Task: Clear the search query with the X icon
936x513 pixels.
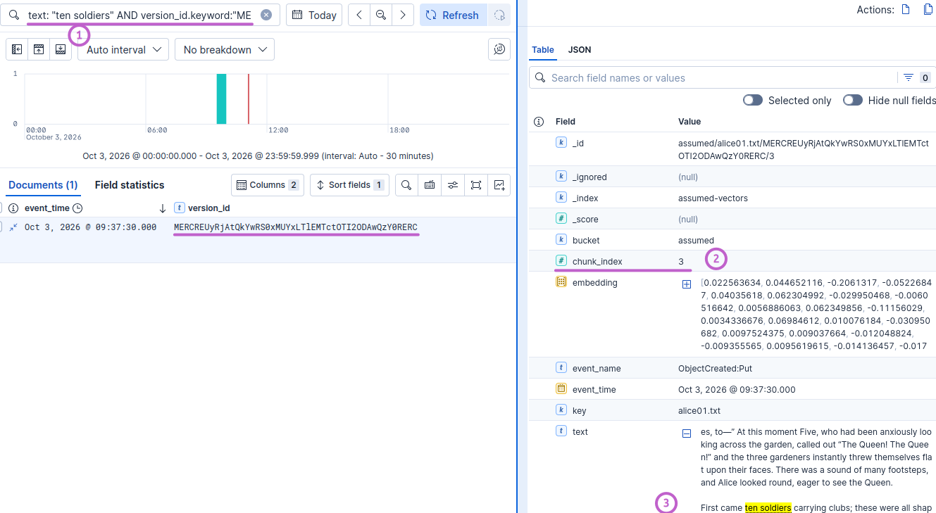Action: [x=266, y=15]
